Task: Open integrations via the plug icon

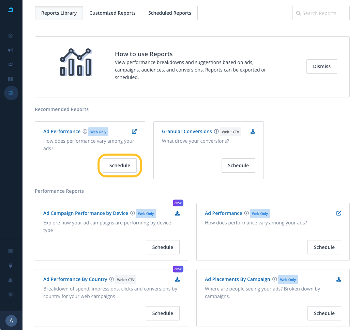Action: (11, 265)
